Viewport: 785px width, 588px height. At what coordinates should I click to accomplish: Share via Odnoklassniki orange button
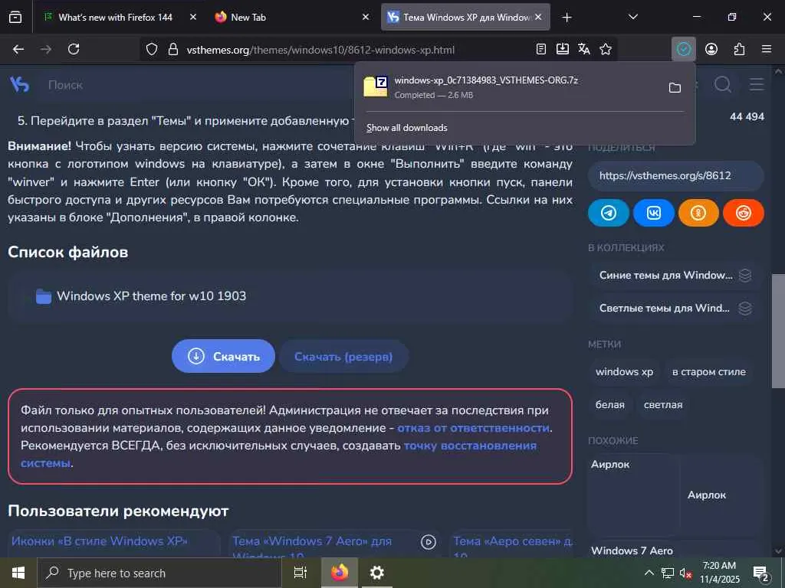[x=698, y=213]
